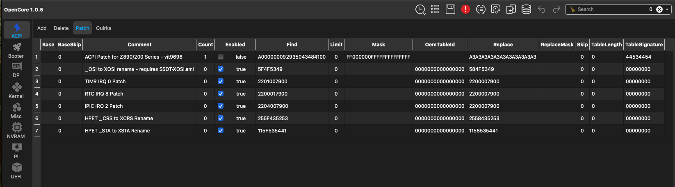Toggle HPET _CRS to XCRS checkbox

coord(221,118)
